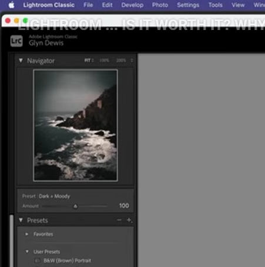This screenshot has width=265, height=267.
Task: Open the Edit menu
Action: click(107, 5)
